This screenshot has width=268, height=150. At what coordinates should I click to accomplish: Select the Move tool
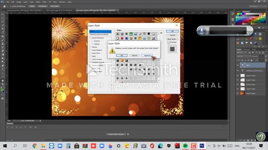(3, 14)
